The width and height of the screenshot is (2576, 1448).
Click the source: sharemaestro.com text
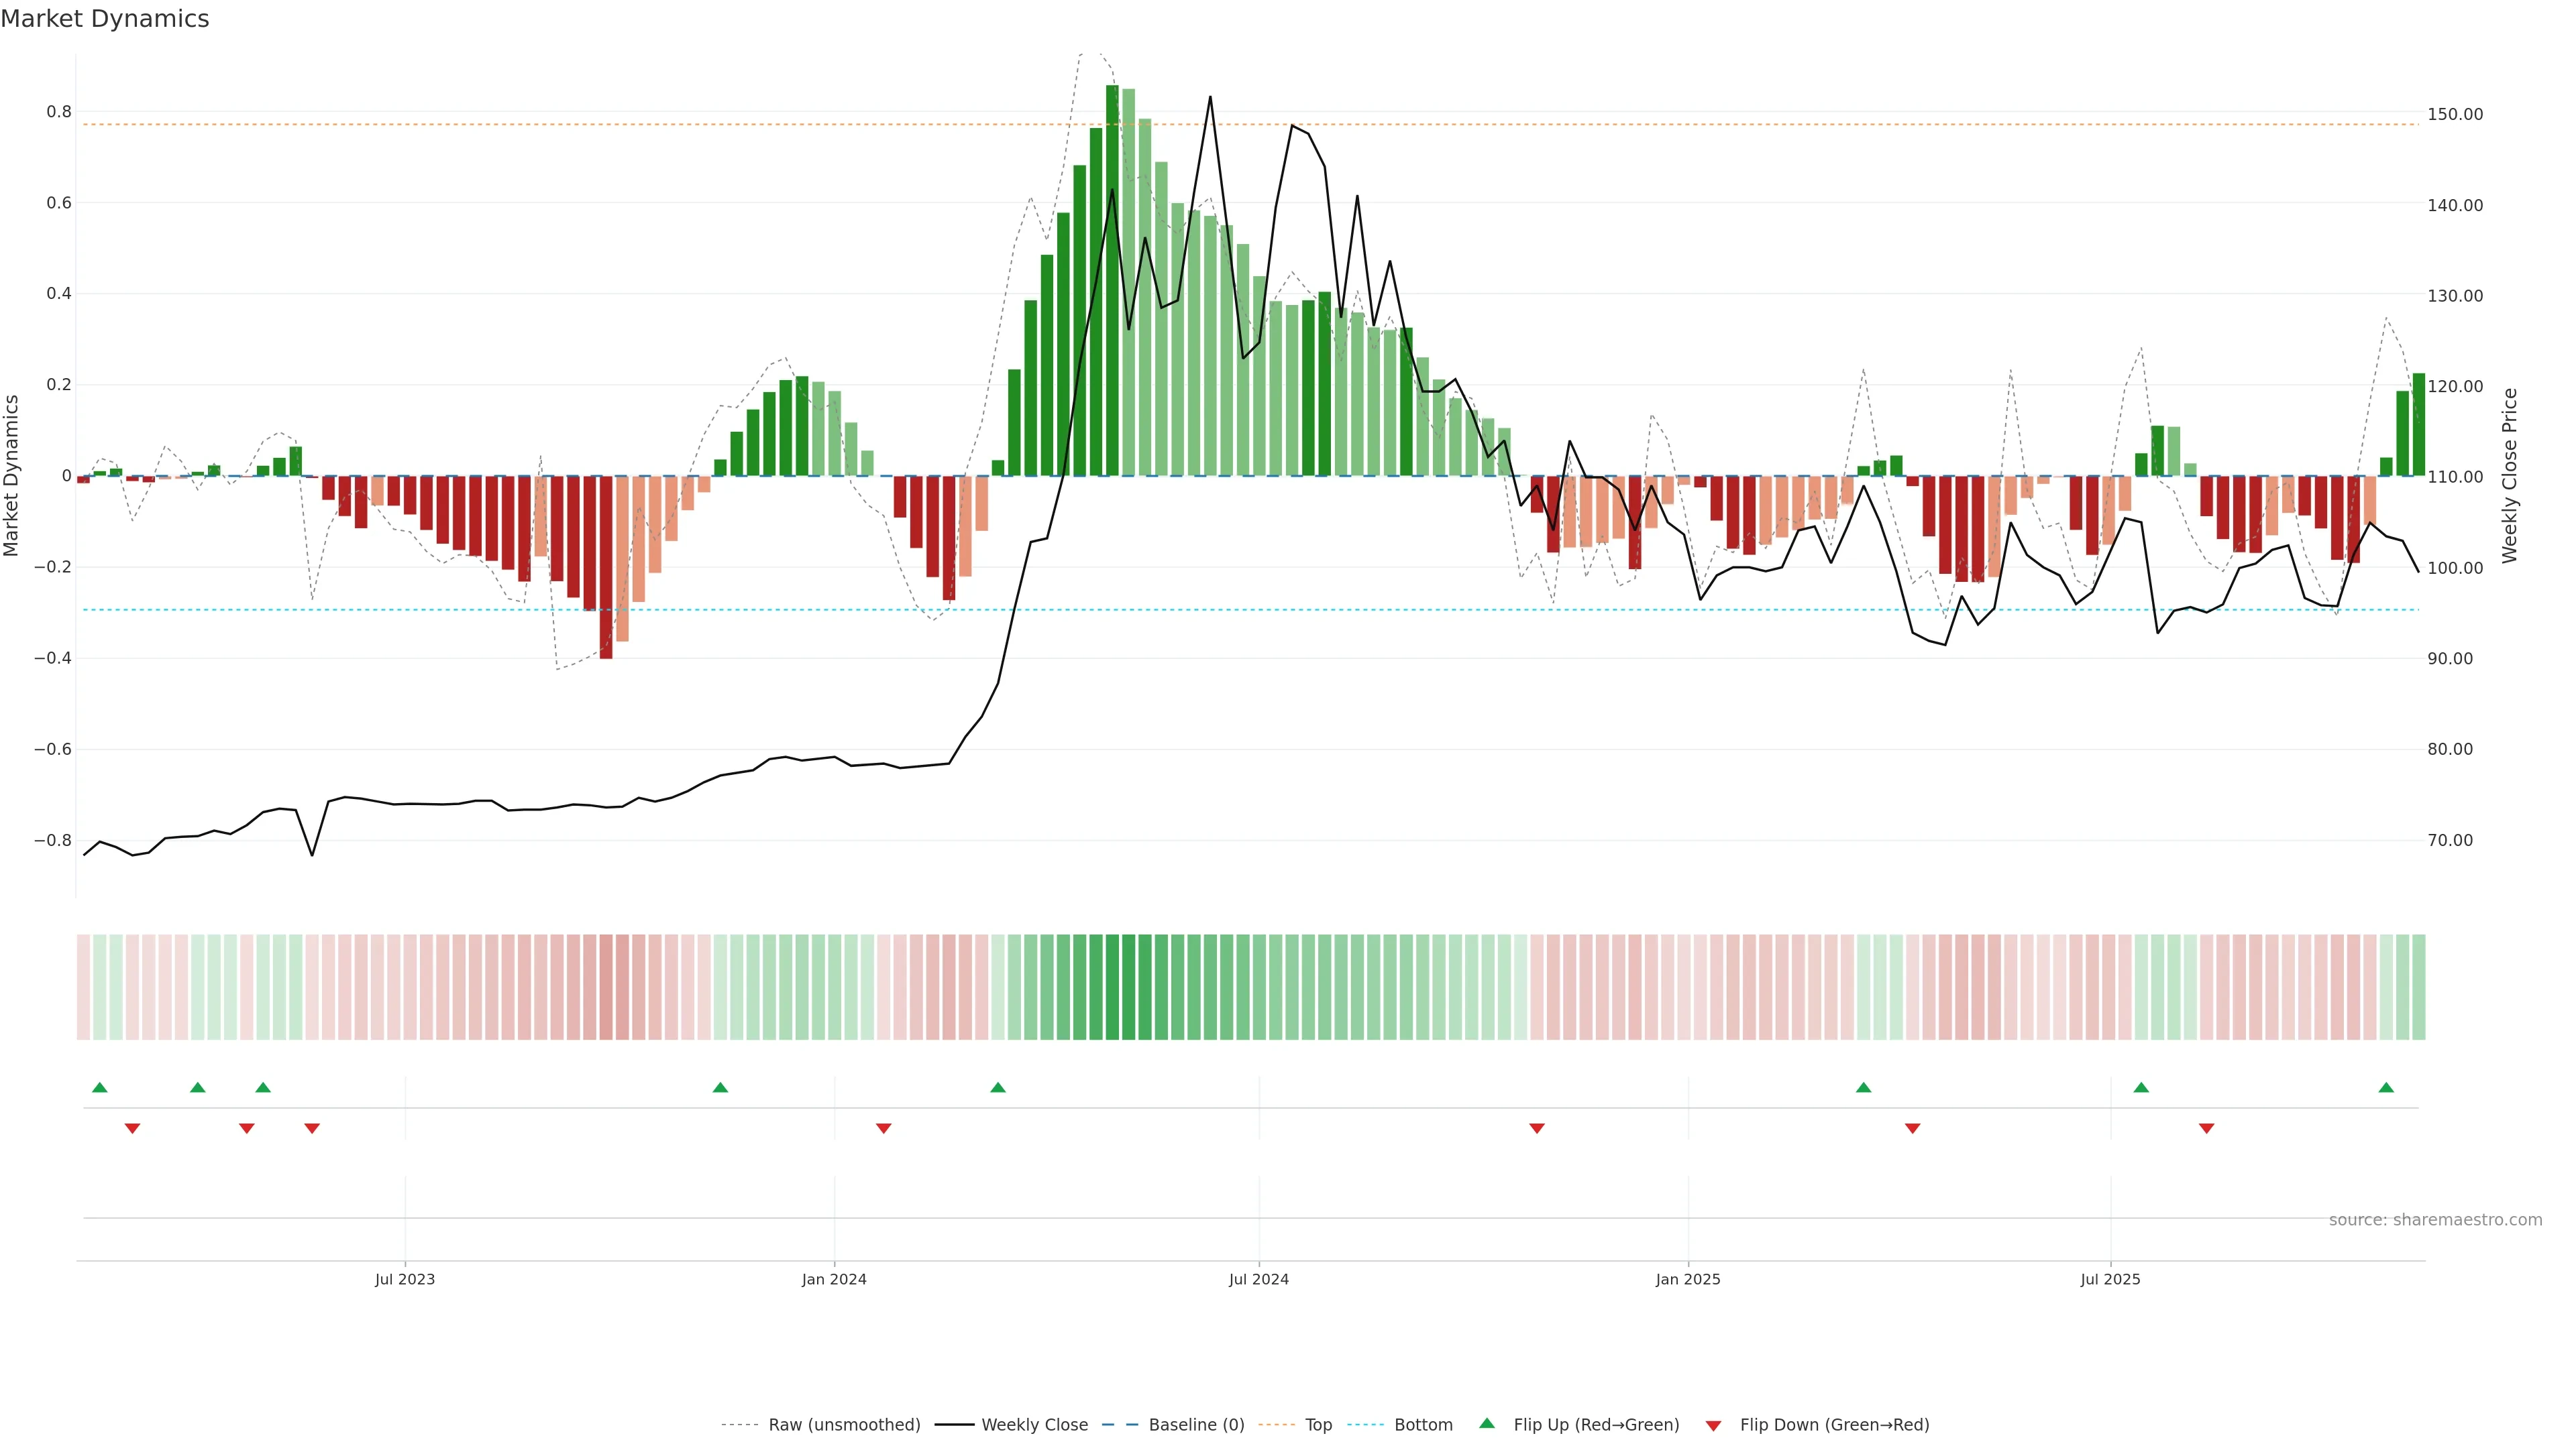2435,1219
